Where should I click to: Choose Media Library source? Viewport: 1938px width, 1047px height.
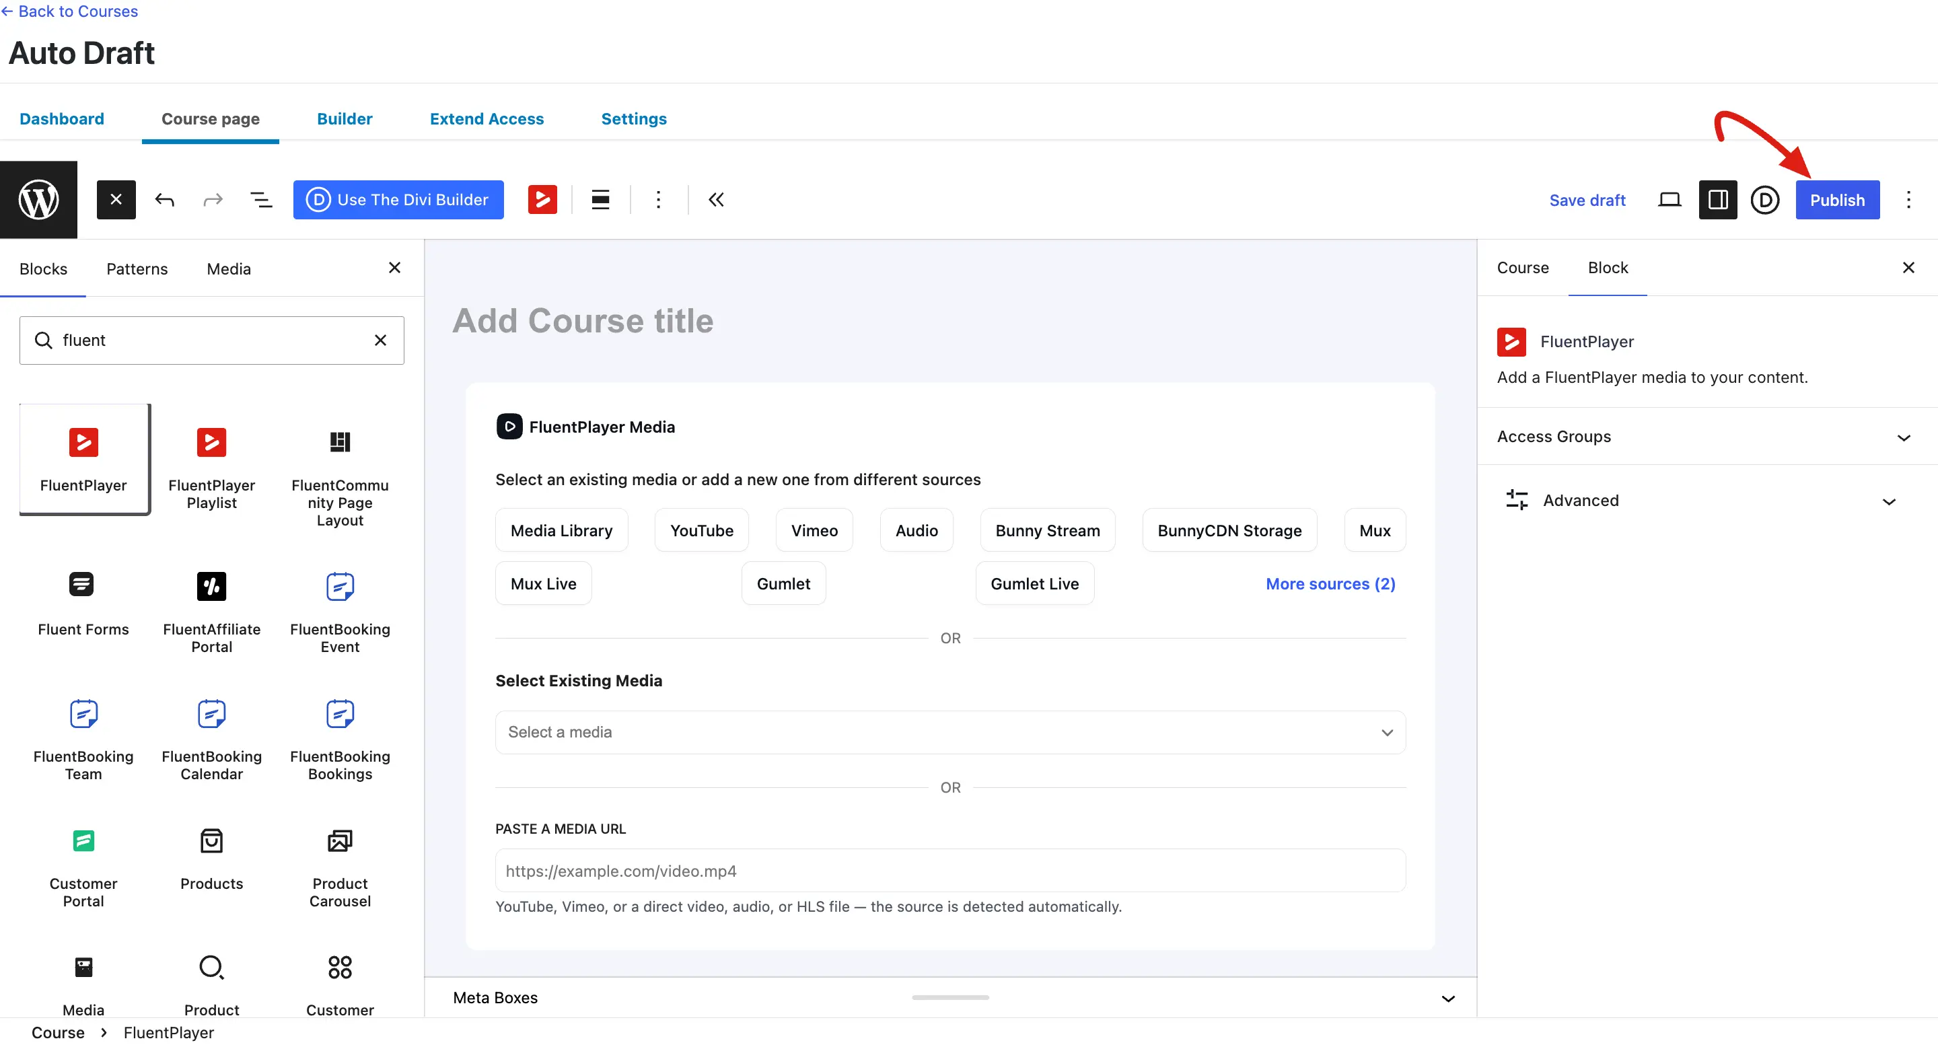click(561, 530)
